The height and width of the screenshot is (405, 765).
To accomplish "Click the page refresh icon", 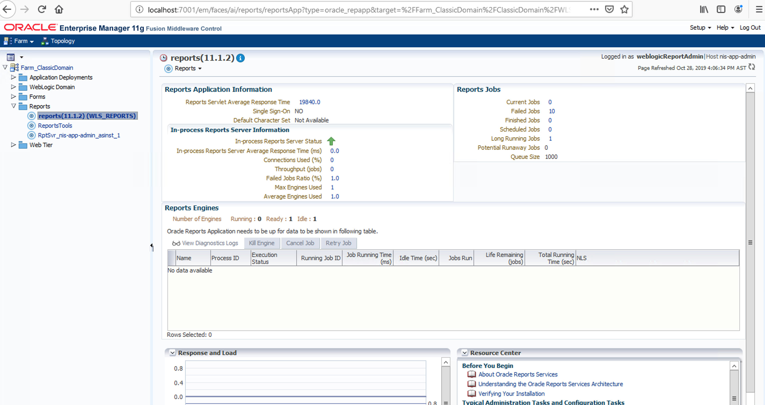I will [x=751, y=67].
